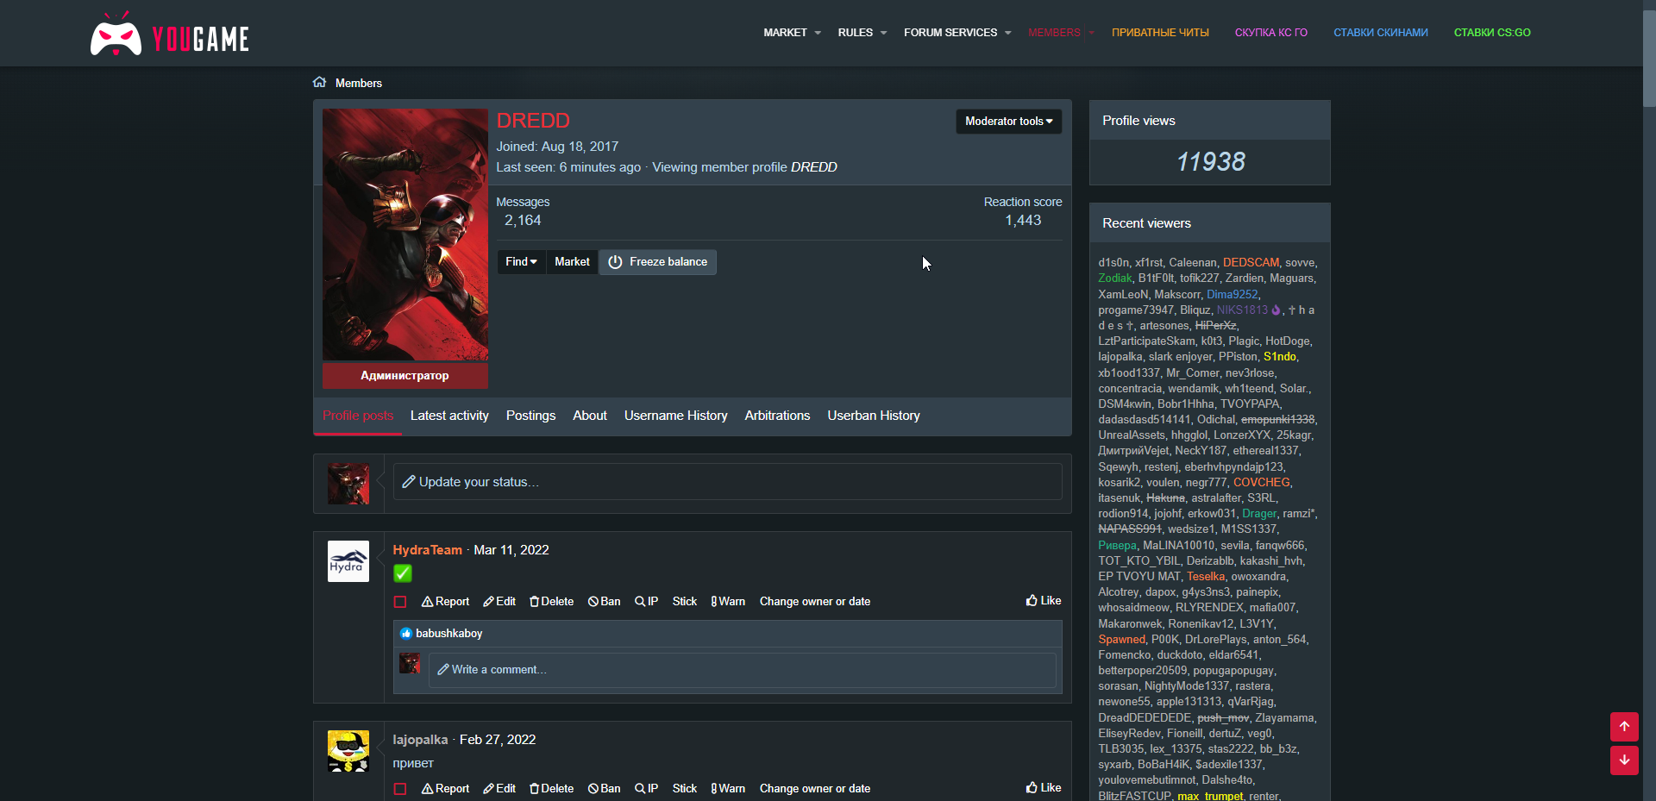Toggle Freeze balance on the profile
Screen dimensions: 1656x801
(x=657, y=262)
